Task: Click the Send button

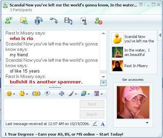Action: click(x=92, y=104)
